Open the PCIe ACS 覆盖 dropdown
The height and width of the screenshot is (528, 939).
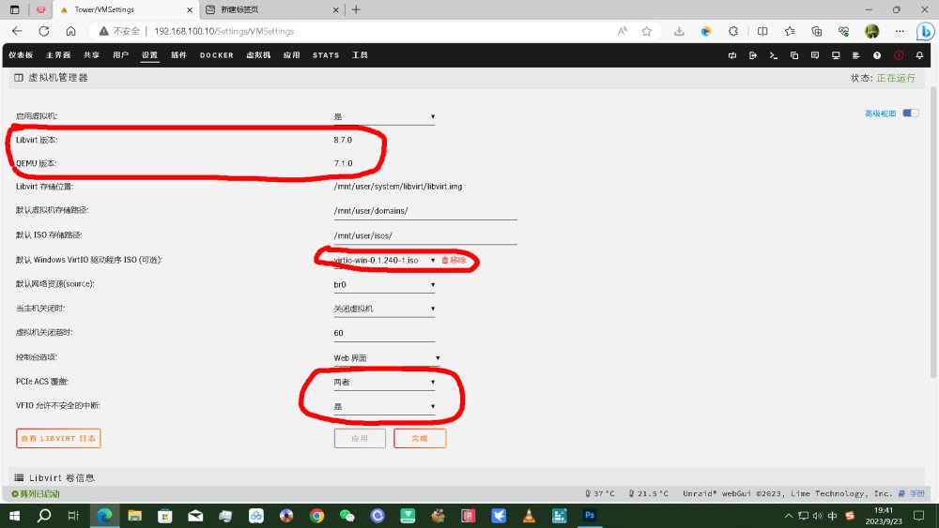click(384, 382)
